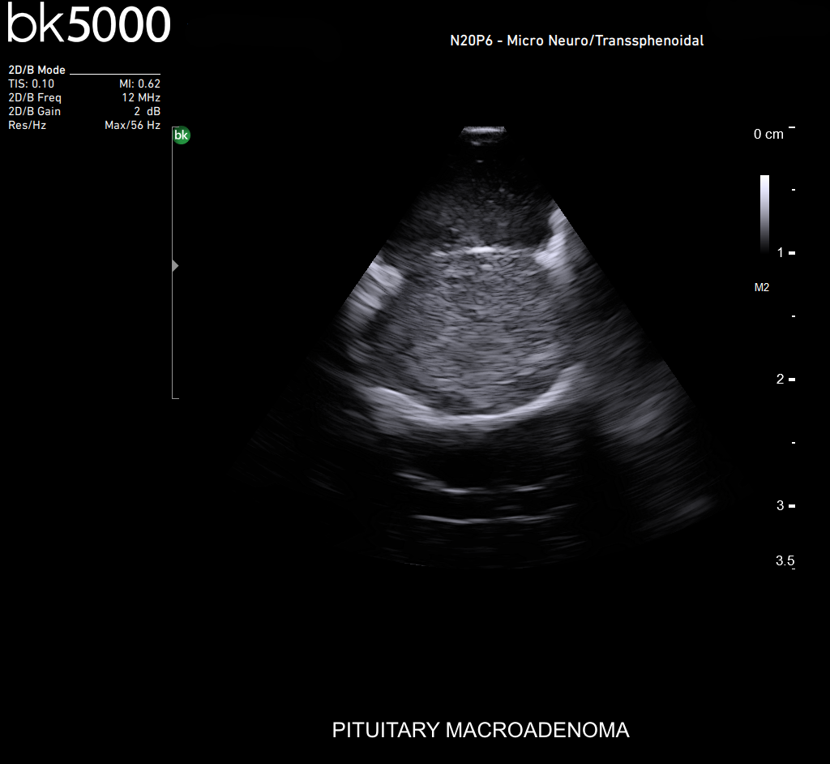Select the transducer tip marker atop the sector

[483, 134]
